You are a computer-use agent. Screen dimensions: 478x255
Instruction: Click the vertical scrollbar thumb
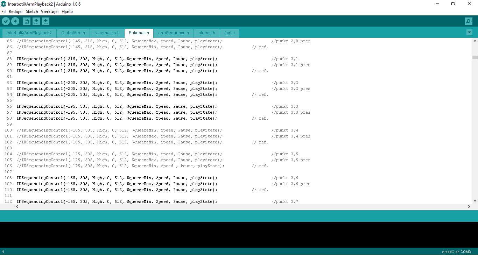click(x=475, y=57)
